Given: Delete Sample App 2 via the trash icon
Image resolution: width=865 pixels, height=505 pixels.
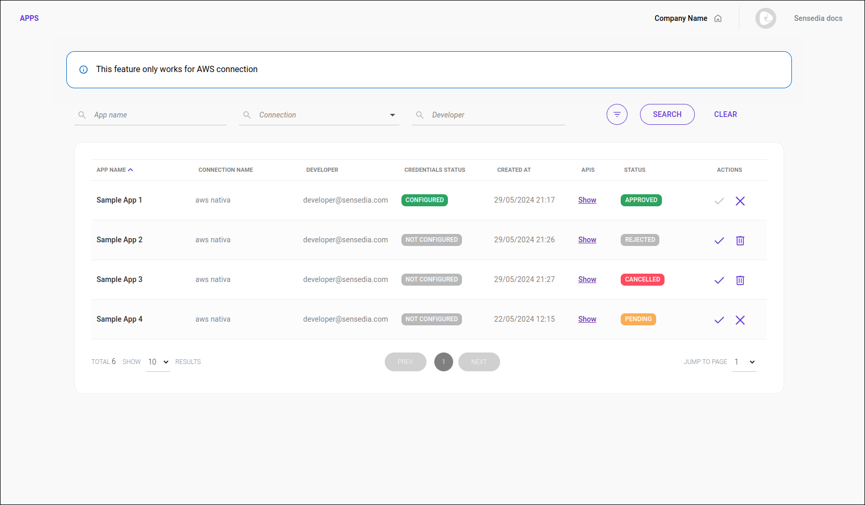Looking at the screenshot, I should pyautogui.click(x=740, y=240).
